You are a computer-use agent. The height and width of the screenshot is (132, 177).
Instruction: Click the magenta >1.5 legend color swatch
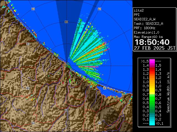tap(152, 61)
